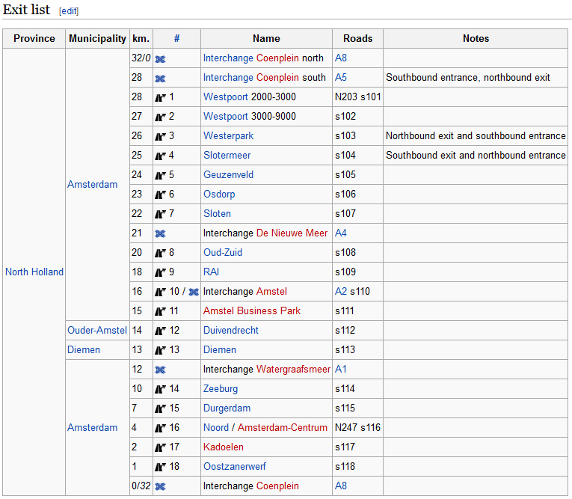Follow the Geuzenveld name link
The height and width of the screenshot is (499, 572).
(x=228, y=174)
